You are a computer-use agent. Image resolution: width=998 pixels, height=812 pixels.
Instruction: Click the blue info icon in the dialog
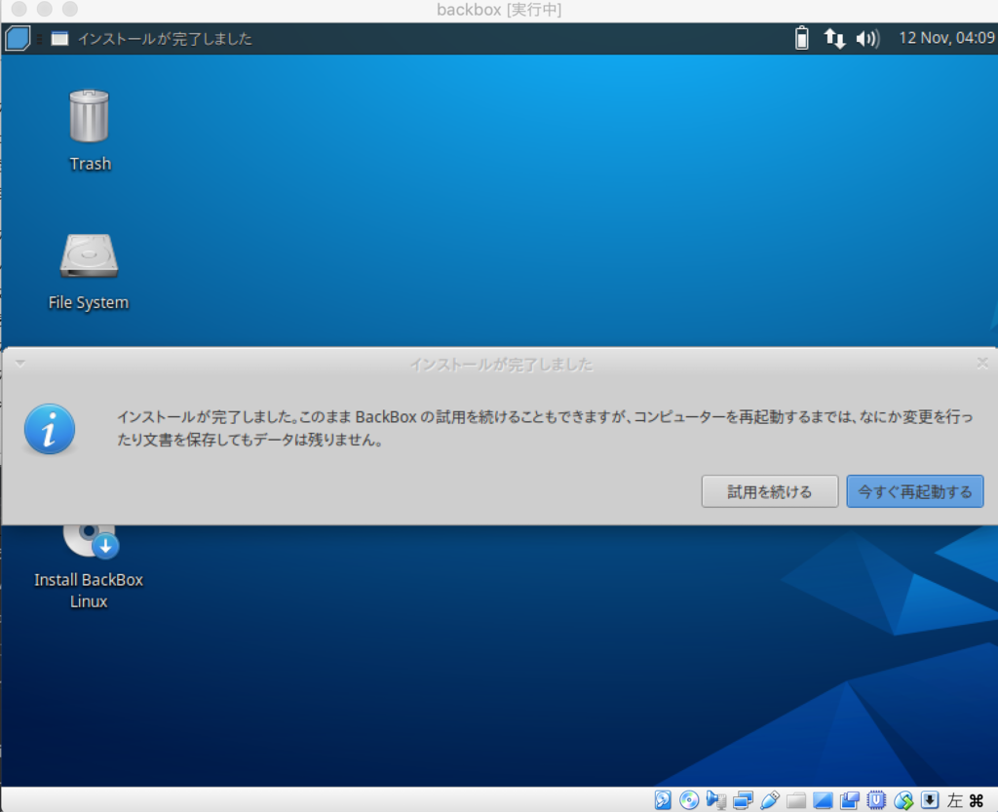[x=49, y=430]
